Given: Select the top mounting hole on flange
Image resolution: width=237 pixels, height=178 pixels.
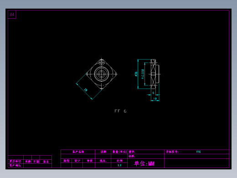Looking at the screenshot, I should click(102, 63).
